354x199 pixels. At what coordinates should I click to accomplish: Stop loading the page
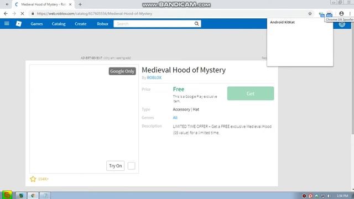[22, 13]
